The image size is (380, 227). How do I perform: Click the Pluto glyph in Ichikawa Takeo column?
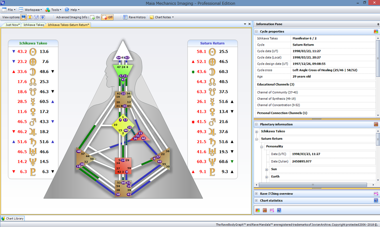tap(33, 172)
